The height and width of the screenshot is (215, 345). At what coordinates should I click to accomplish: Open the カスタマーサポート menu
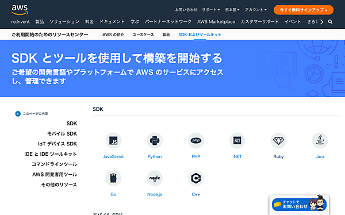tap(260, 22)
